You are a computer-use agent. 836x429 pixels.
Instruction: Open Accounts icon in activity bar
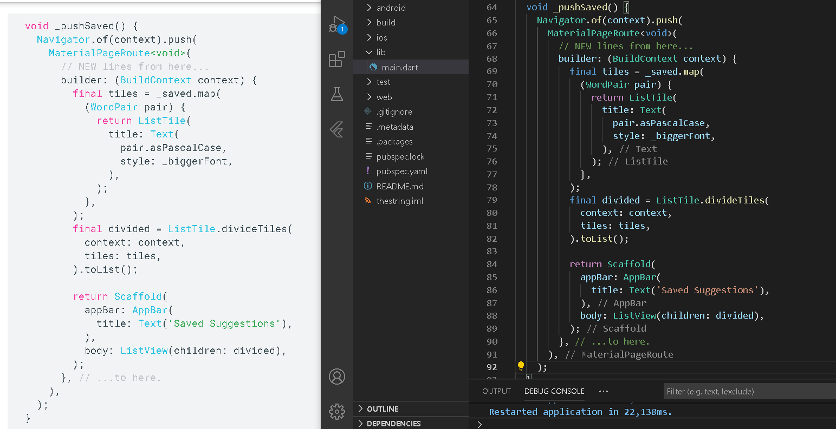[337, 377]
